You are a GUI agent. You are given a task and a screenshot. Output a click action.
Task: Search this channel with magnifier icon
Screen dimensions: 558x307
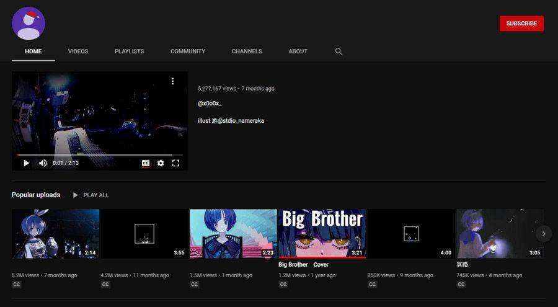click(339, 51)
